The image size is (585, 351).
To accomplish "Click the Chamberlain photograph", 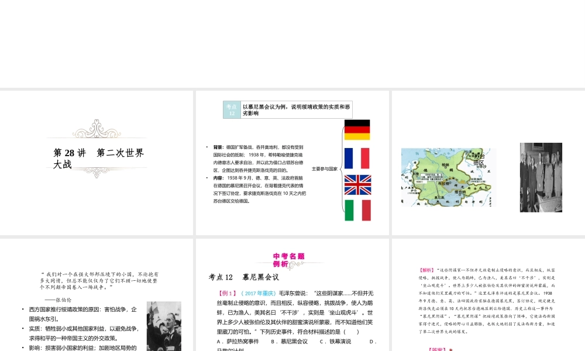I will click(x=164, y=326).
